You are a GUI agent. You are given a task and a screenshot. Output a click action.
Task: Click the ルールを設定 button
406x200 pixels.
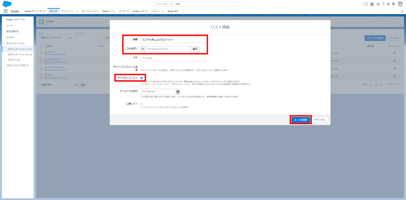[x=301, y=120]
